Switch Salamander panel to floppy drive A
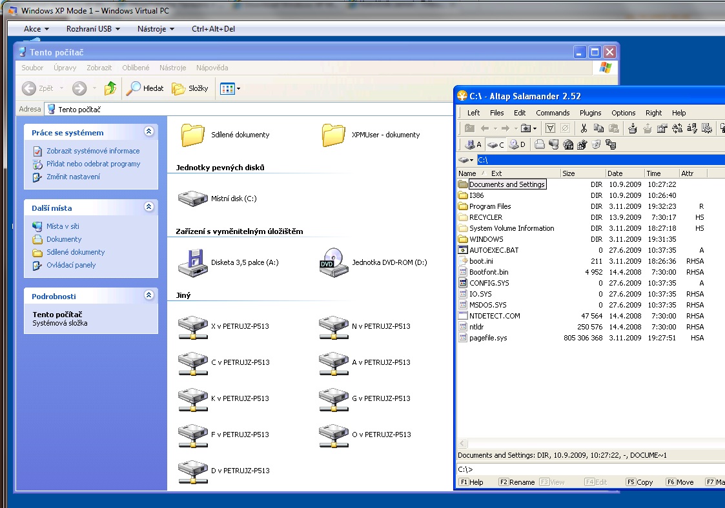 click(473, 144)
